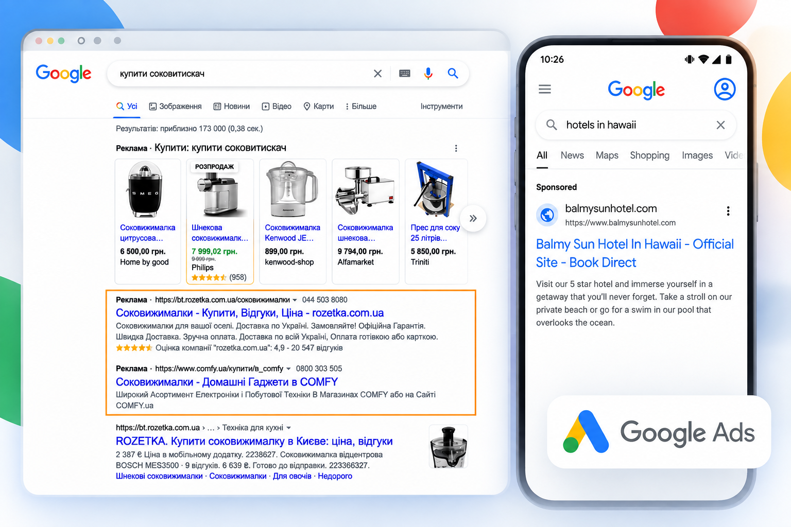Viewport: 791px width, 527px height.
Task: Click the price '9 794,00 грн.'
Action: (x=360, y=251)
